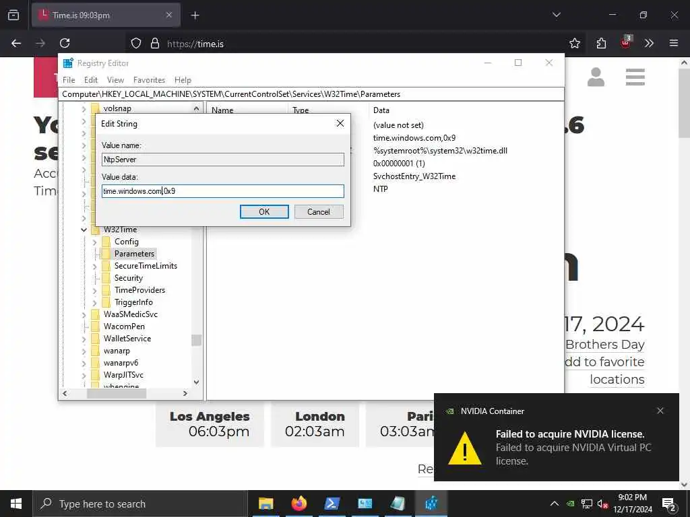
Task: Close the Edit String dialog
Action: (x=340, y=124)
